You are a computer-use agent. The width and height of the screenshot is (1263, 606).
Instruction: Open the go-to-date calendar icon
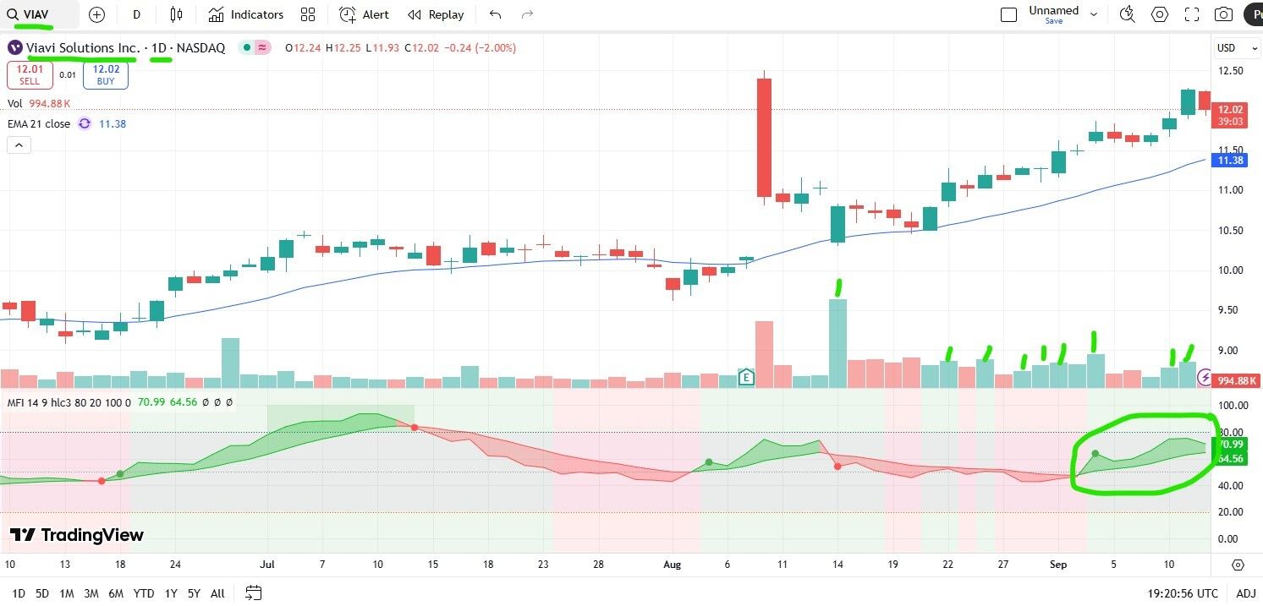254,592
